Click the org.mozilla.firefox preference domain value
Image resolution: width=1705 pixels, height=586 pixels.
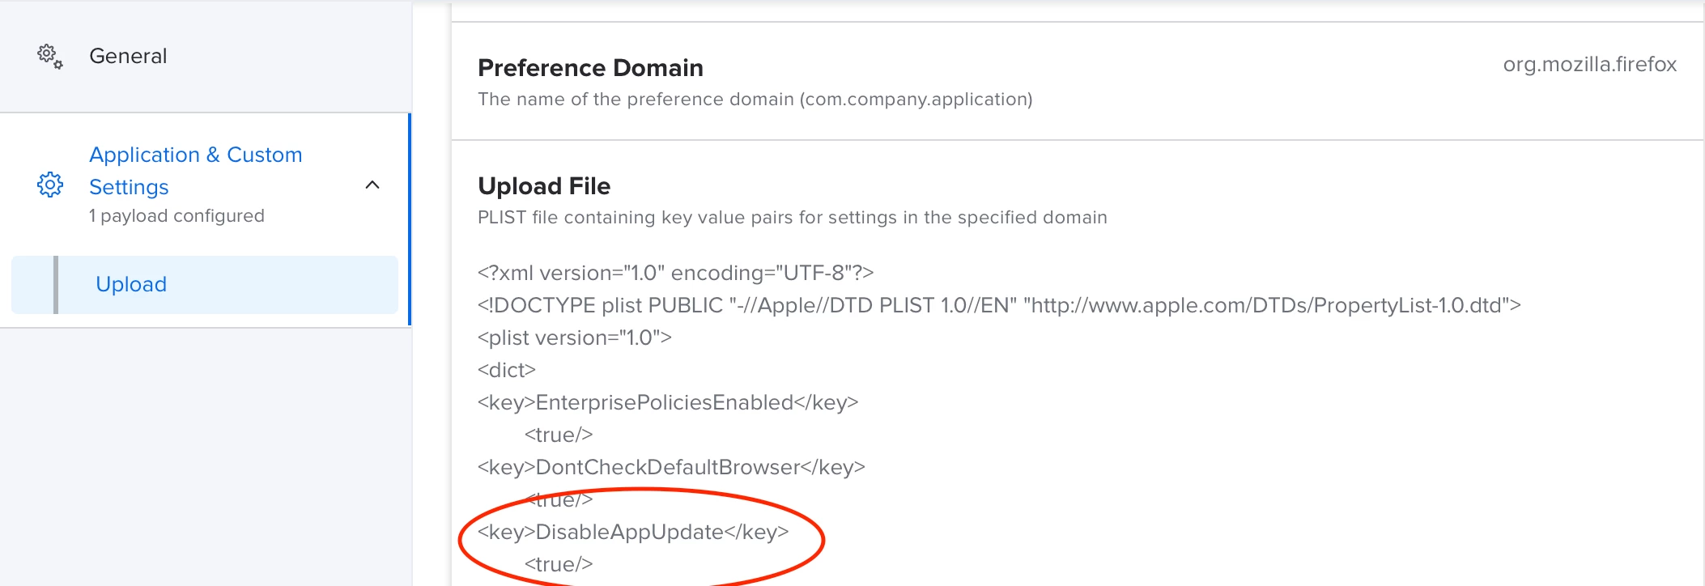pos(1589,65)
